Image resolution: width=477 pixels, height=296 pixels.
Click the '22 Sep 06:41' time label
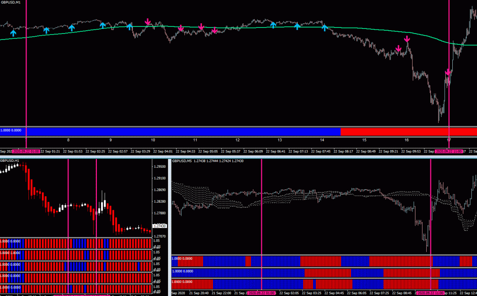[276, 151]
